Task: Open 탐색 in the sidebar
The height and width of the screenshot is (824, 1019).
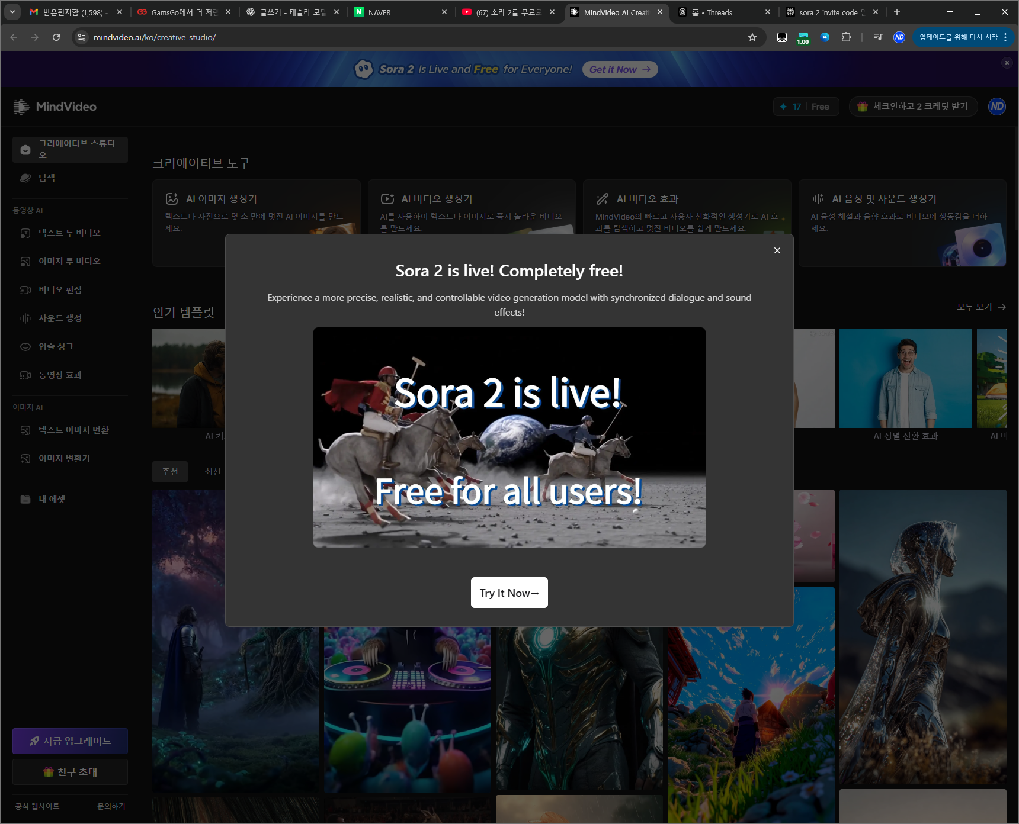Action: click(70, 178)
